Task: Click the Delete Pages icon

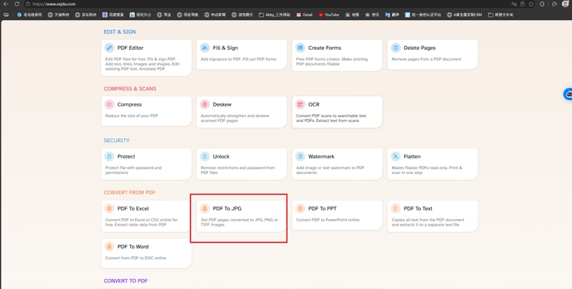Action: [x=396, y=48]
